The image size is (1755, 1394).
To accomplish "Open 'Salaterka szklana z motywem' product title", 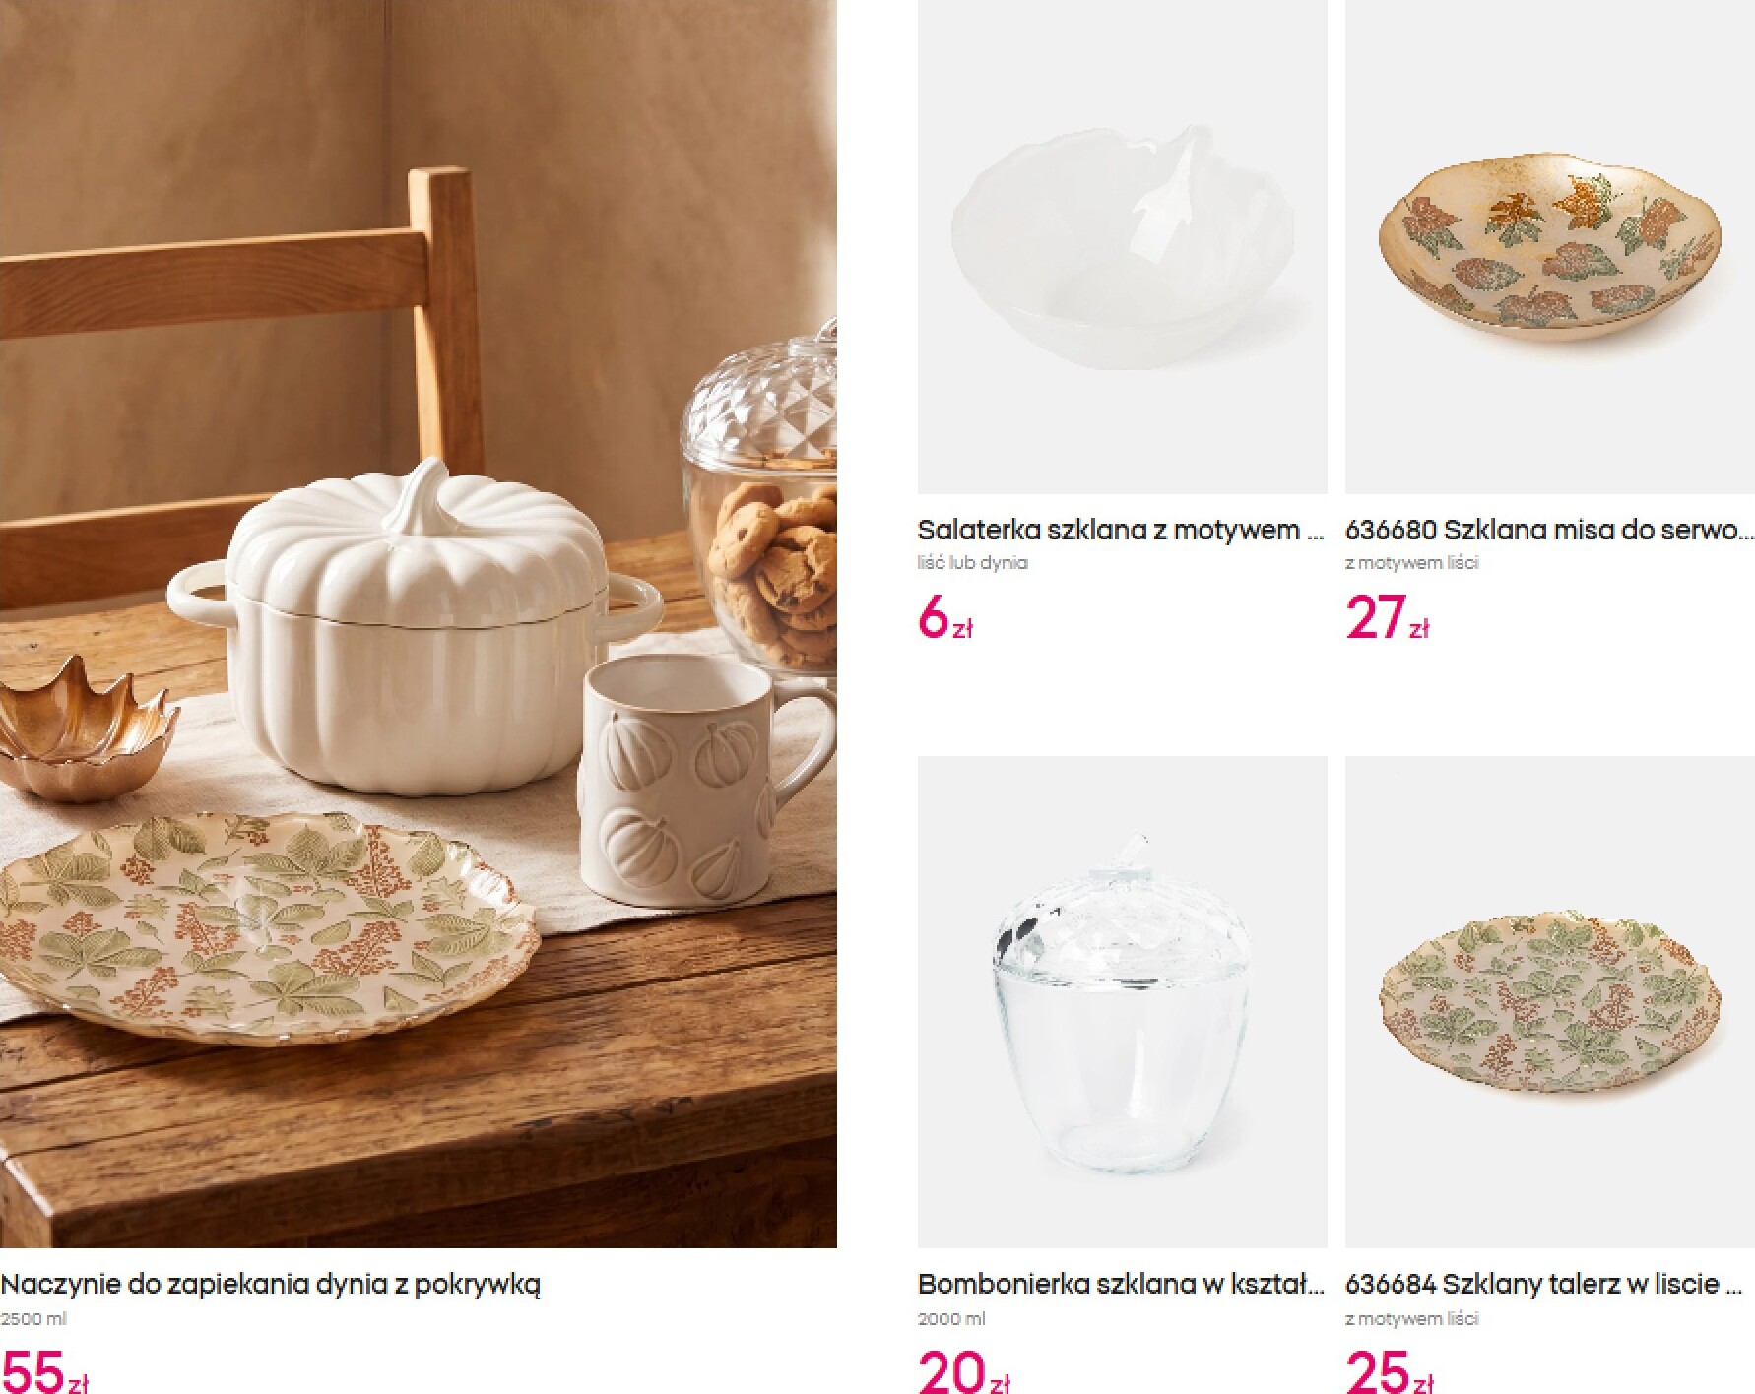I will coord(1121,530).
